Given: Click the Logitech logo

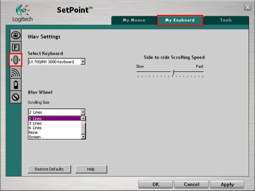Looking at the screenshot, I should pyautogui.click(x=23, y=13).
